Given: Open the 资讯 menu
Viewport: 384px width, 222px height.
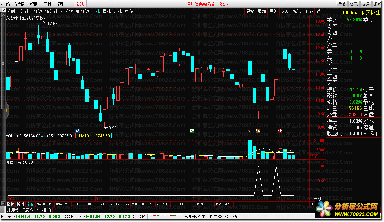Looking at the screenshot, I should point(34,4).
